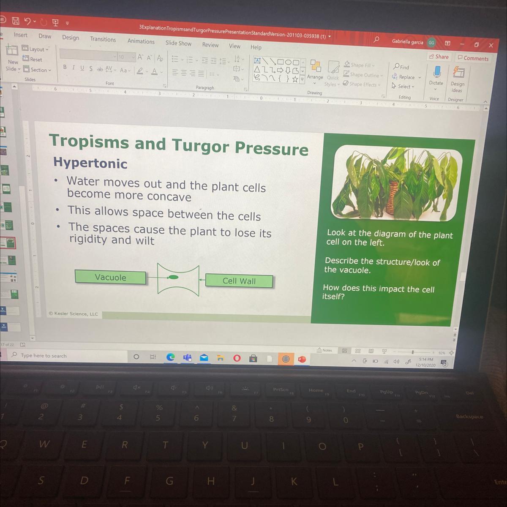The image size is (507, 507).
Task: Open the Slide Show tab
Action: point(178,43)
